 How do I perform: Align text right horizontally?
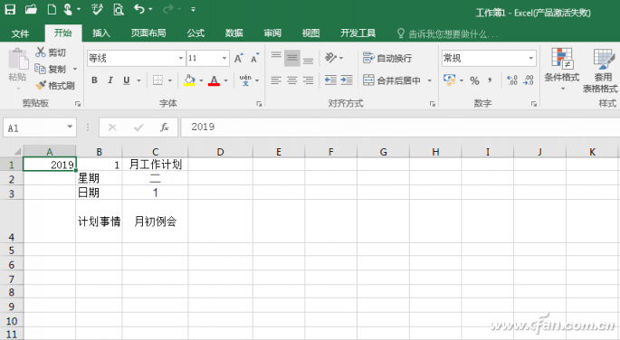309,80
